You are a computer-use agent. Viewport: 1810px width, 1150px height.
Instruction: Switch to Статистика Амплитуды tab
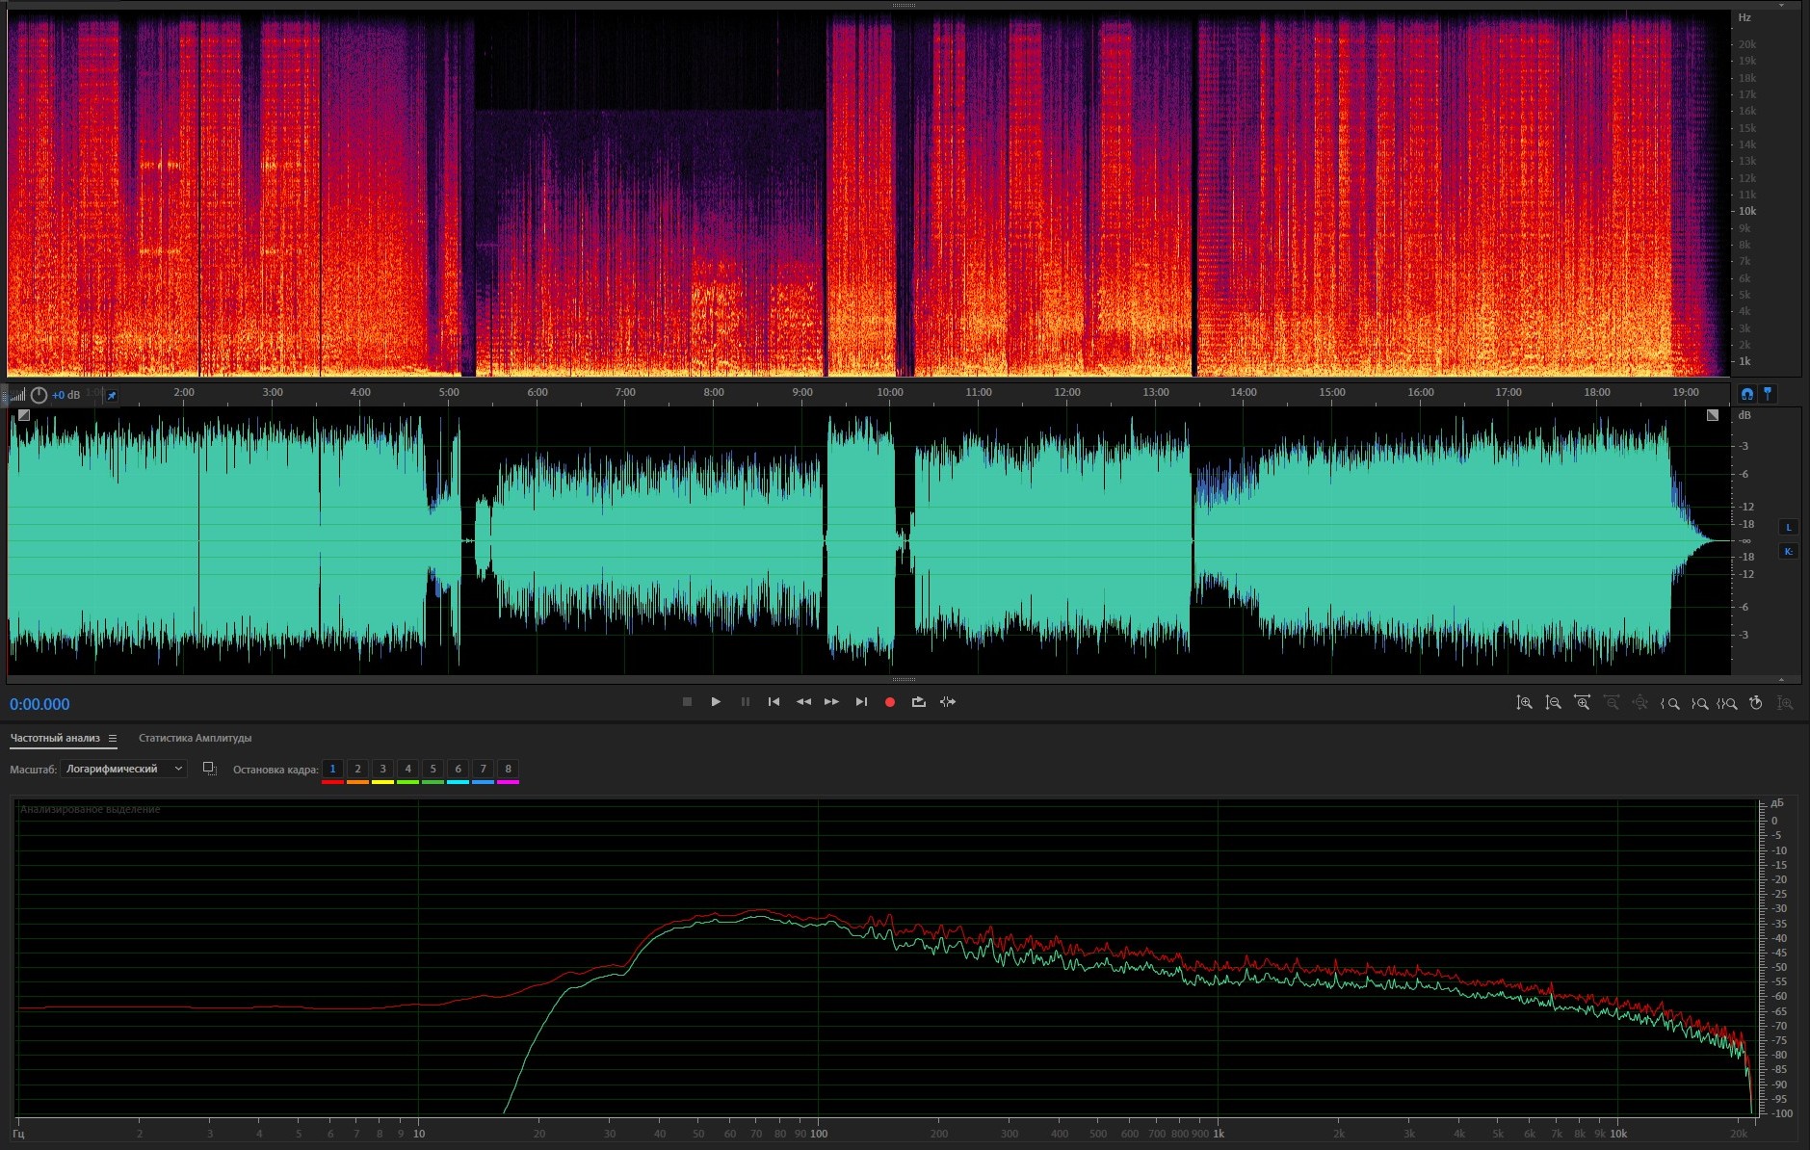195,739
